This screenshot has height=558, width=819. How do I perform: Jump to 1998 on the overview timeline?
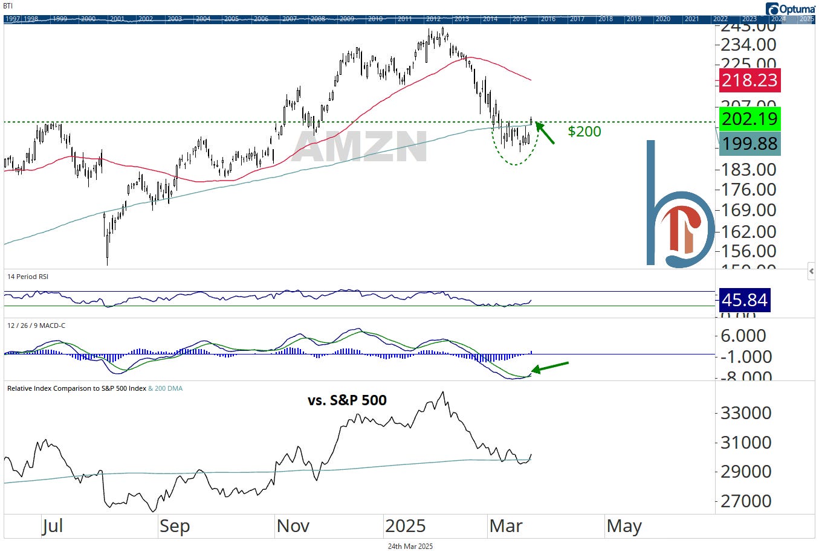click(31, 19)
